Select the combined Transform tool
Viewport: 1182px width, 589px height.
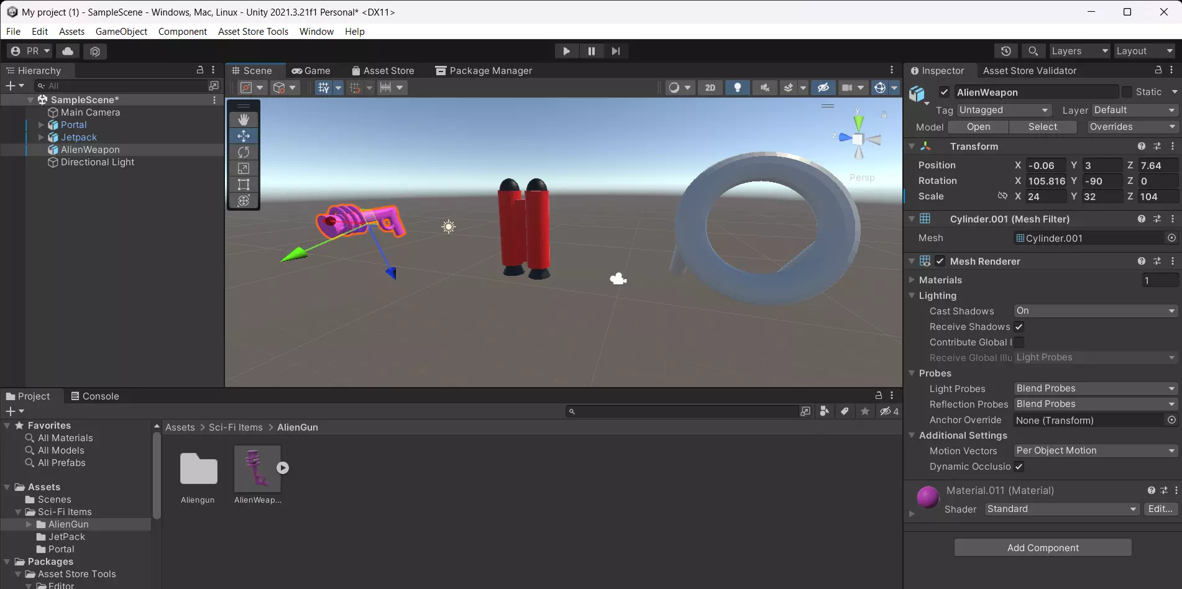[244, 200]
